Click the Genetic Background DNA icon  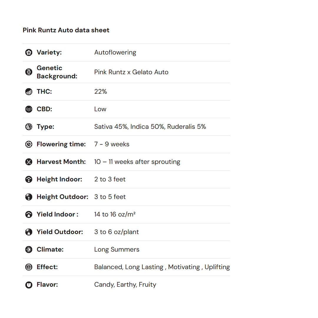29,72
